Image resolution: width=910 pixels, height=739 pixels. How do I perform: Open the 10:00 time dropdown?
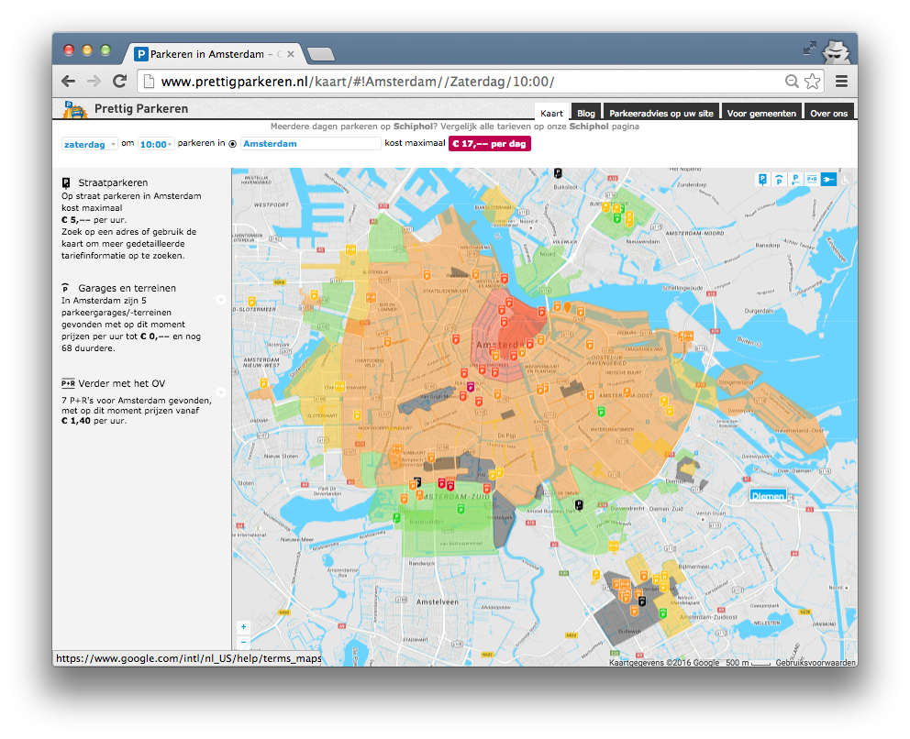point(156,144)
